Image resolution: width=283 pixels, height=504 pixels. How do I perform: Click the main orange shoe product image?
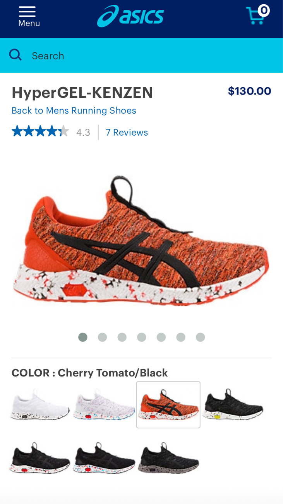point(141,240)
